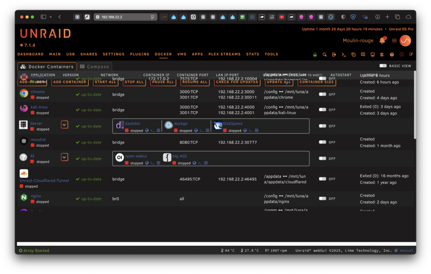
Task: Click the green lock icon in the Unraid toolbar
Action: (315, 55)
